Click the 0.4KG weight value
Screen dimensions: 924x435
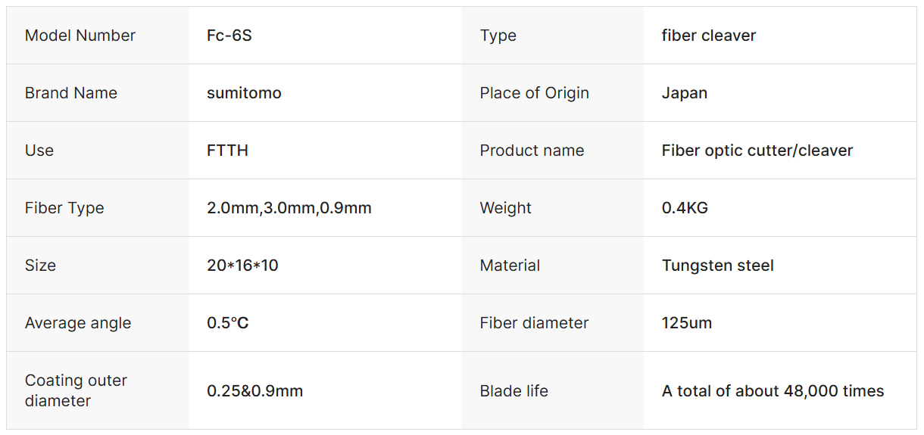pyautogui.click(x=685, y=208)
